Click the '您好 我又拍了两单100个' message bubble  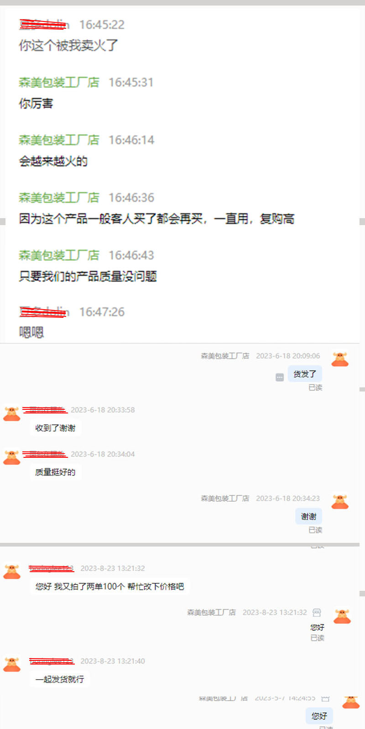click(109, 586)
